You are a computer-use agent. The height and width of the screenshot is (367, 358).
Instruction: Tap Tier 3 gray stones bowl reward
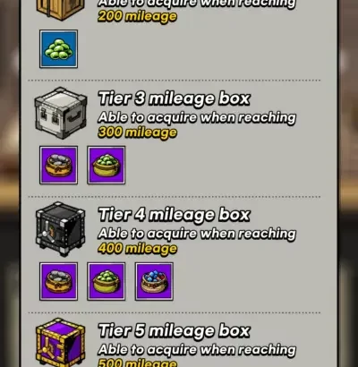click(58, 165)
